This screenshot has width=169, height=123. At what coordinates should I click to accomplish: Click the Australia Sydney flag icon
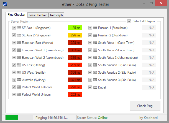19,80
